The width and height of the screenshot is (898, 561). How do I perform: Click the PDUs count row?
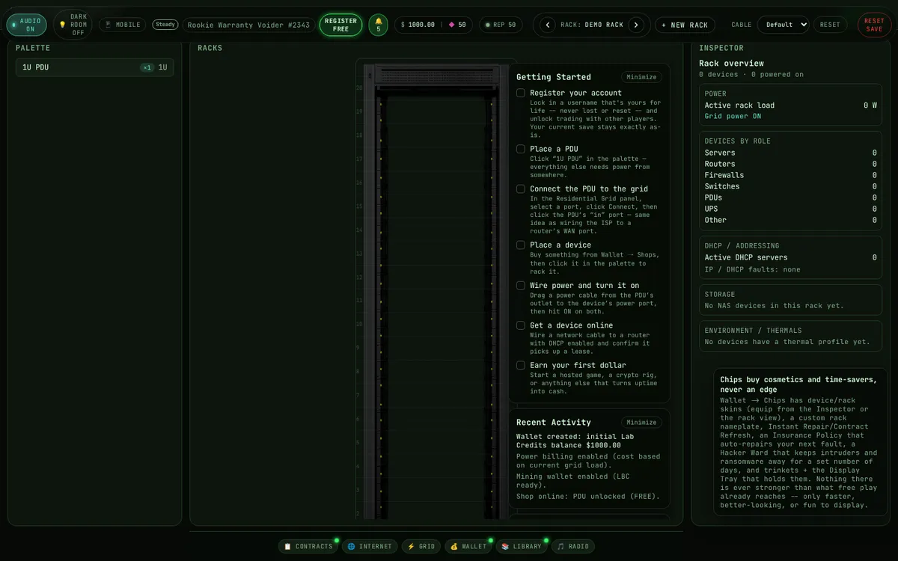click(x=790, y=197)
